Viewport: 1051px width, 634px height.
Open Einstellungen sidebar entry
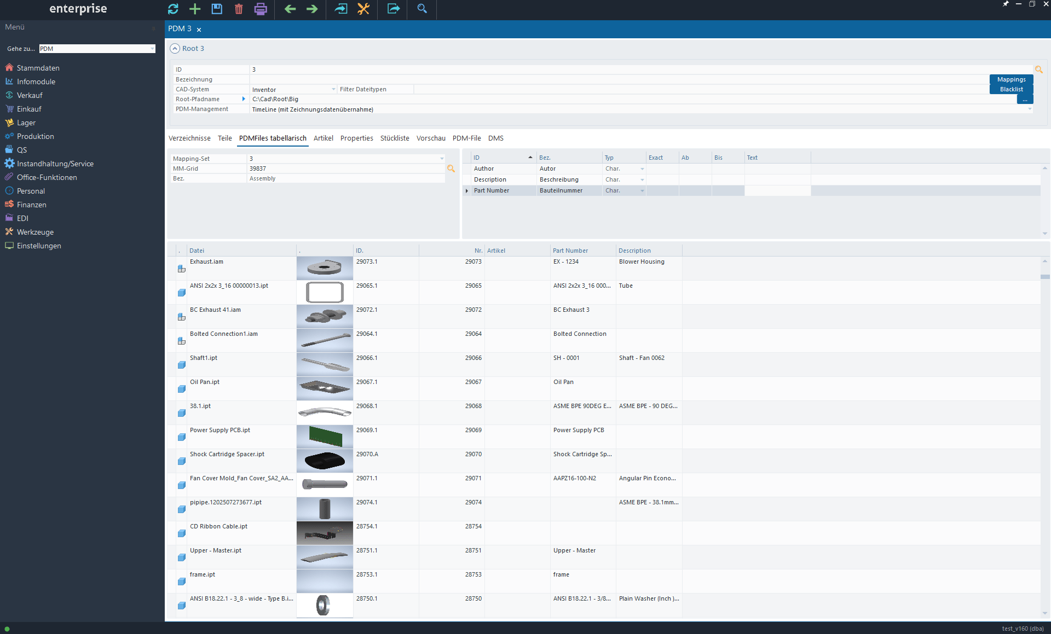pyautogui.click(x=39, y=246)
